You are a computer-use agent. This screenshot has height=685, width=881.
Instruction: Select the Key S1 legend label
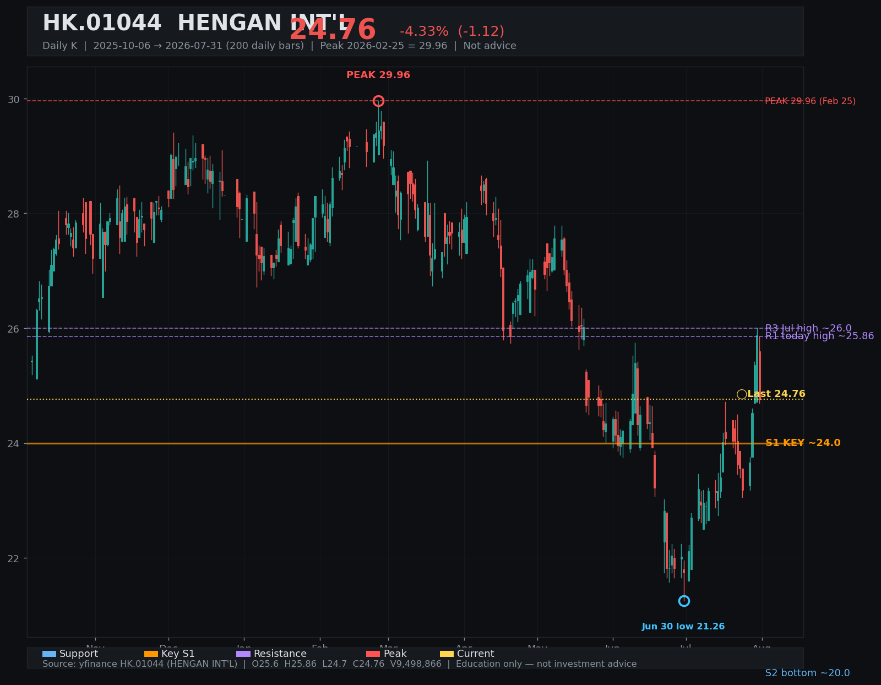(178, 654)
